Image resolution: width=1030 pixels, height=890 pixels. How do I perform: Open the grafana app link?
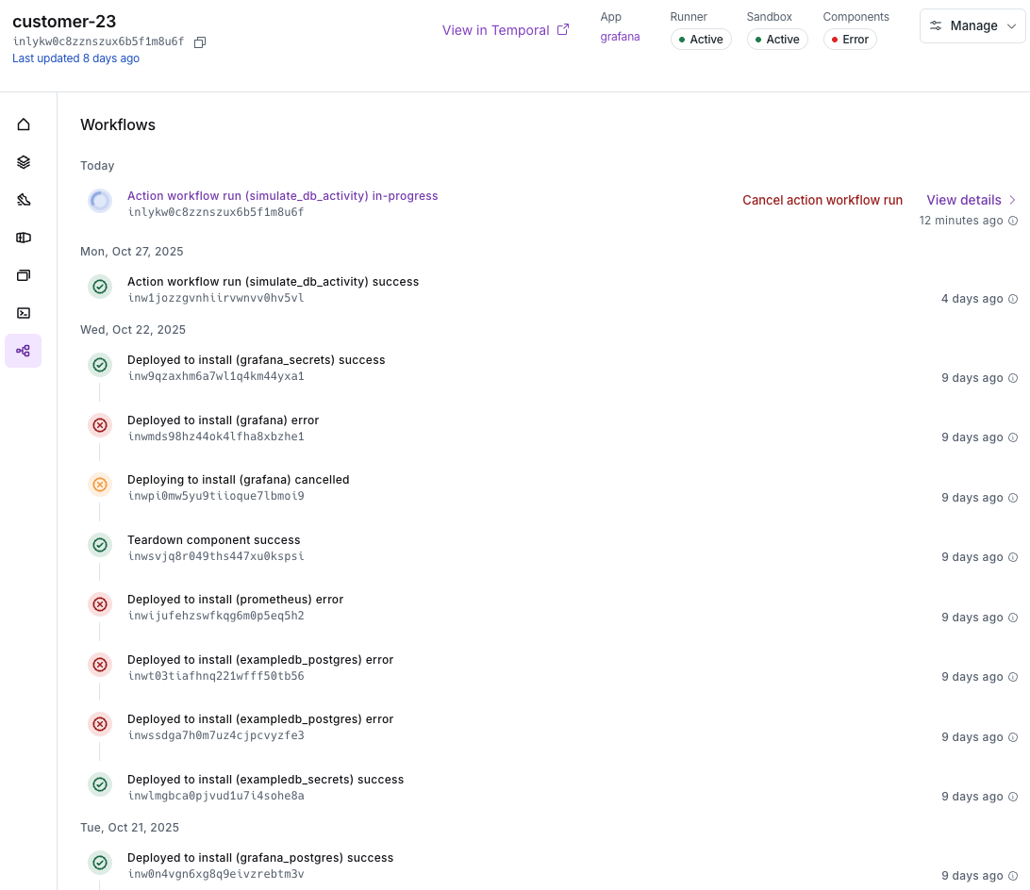620,36
